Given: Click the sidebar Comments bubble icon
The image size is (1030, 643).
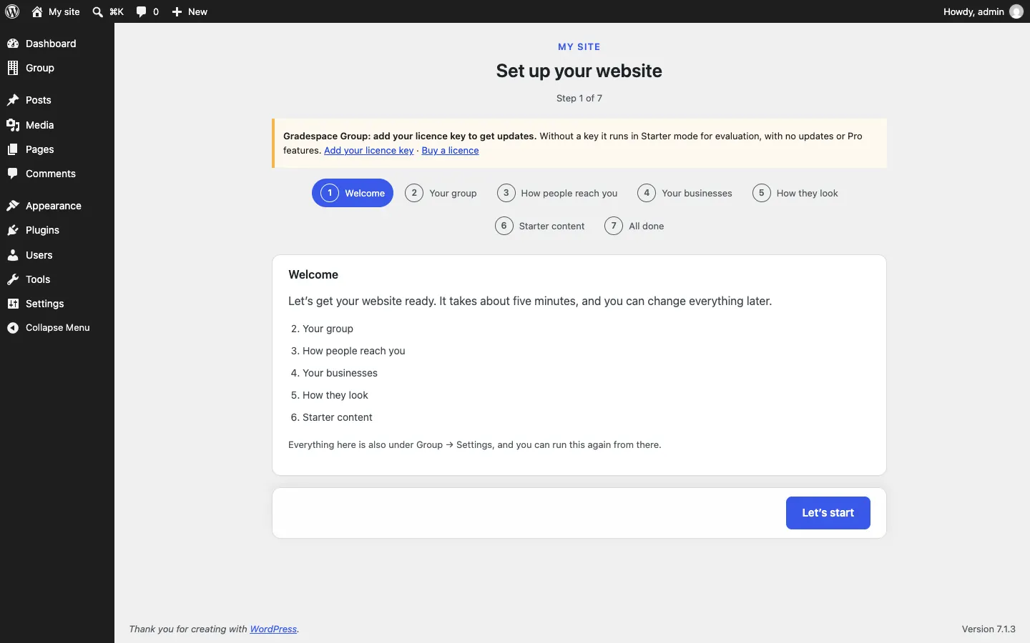Looking at the screenshot, I should point(13,174).
